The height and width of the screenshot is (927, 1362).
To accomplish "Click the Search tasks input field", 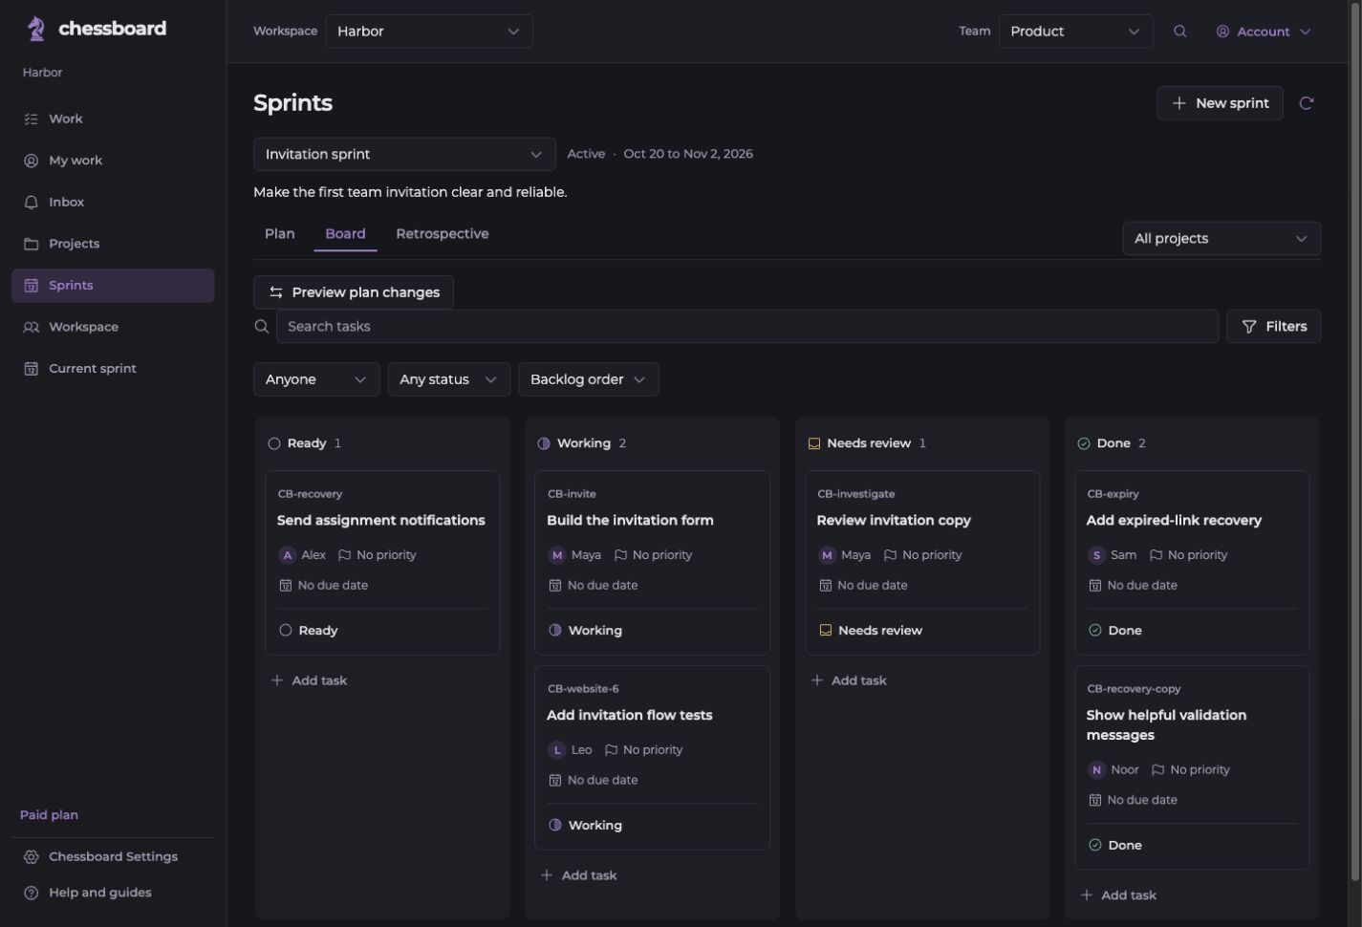I will (x=747, y=327).
